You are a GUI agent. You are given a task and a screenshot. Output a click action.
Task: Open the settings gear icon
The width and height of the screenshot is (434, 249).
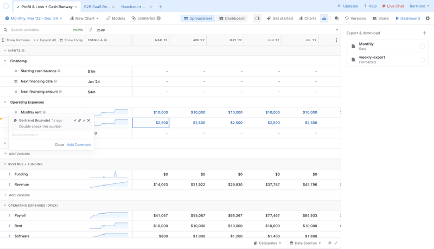point(427,18)
